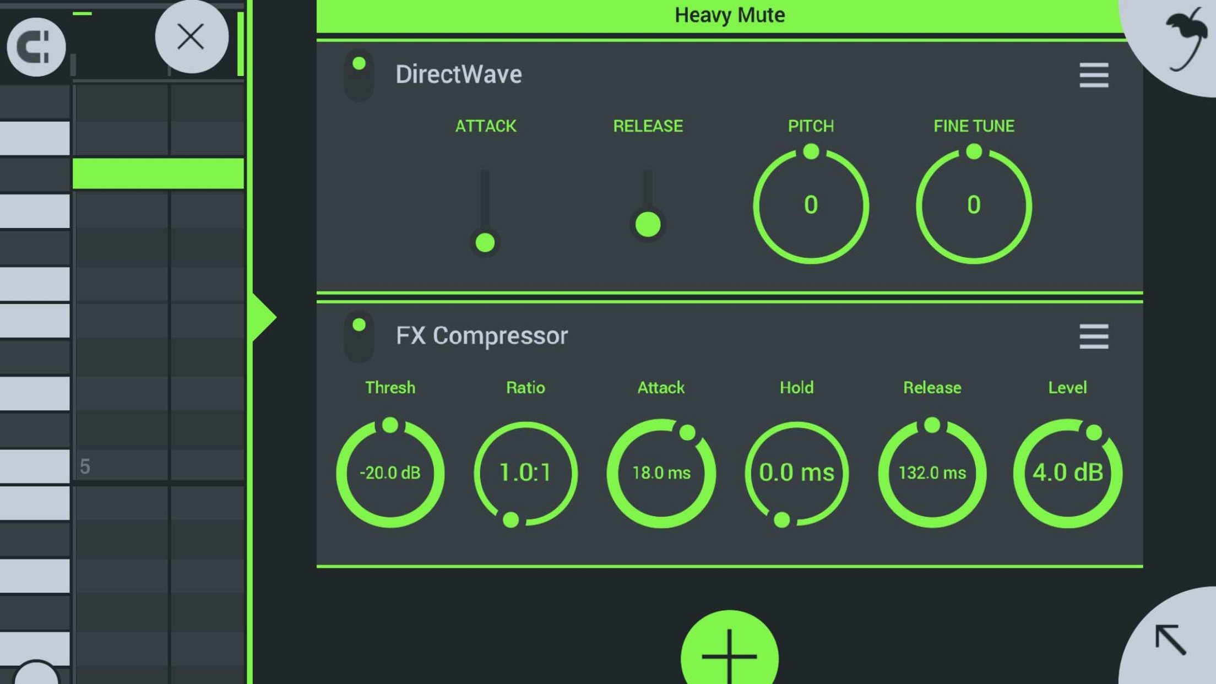This screenshot has width=1216, height=684.
Task: Open FX Compressor hamburger menu
Action: tap(1093, 336)
